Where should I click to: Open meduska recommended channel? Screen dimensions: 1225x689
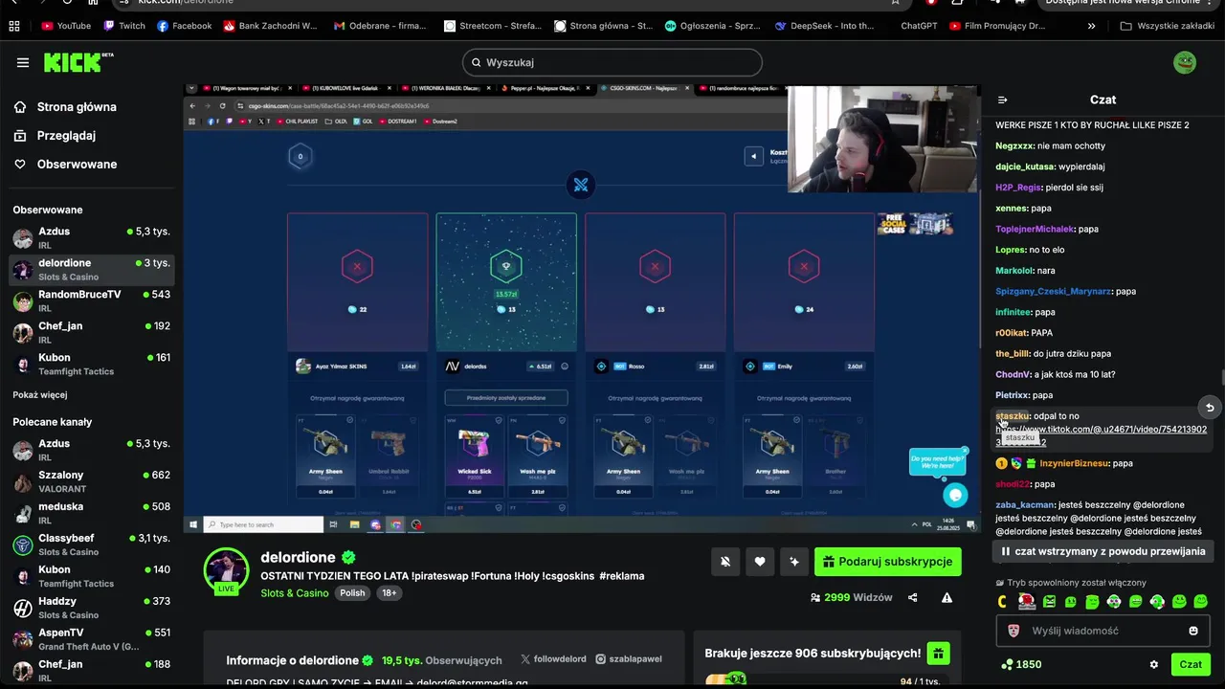tap(92, 514)
